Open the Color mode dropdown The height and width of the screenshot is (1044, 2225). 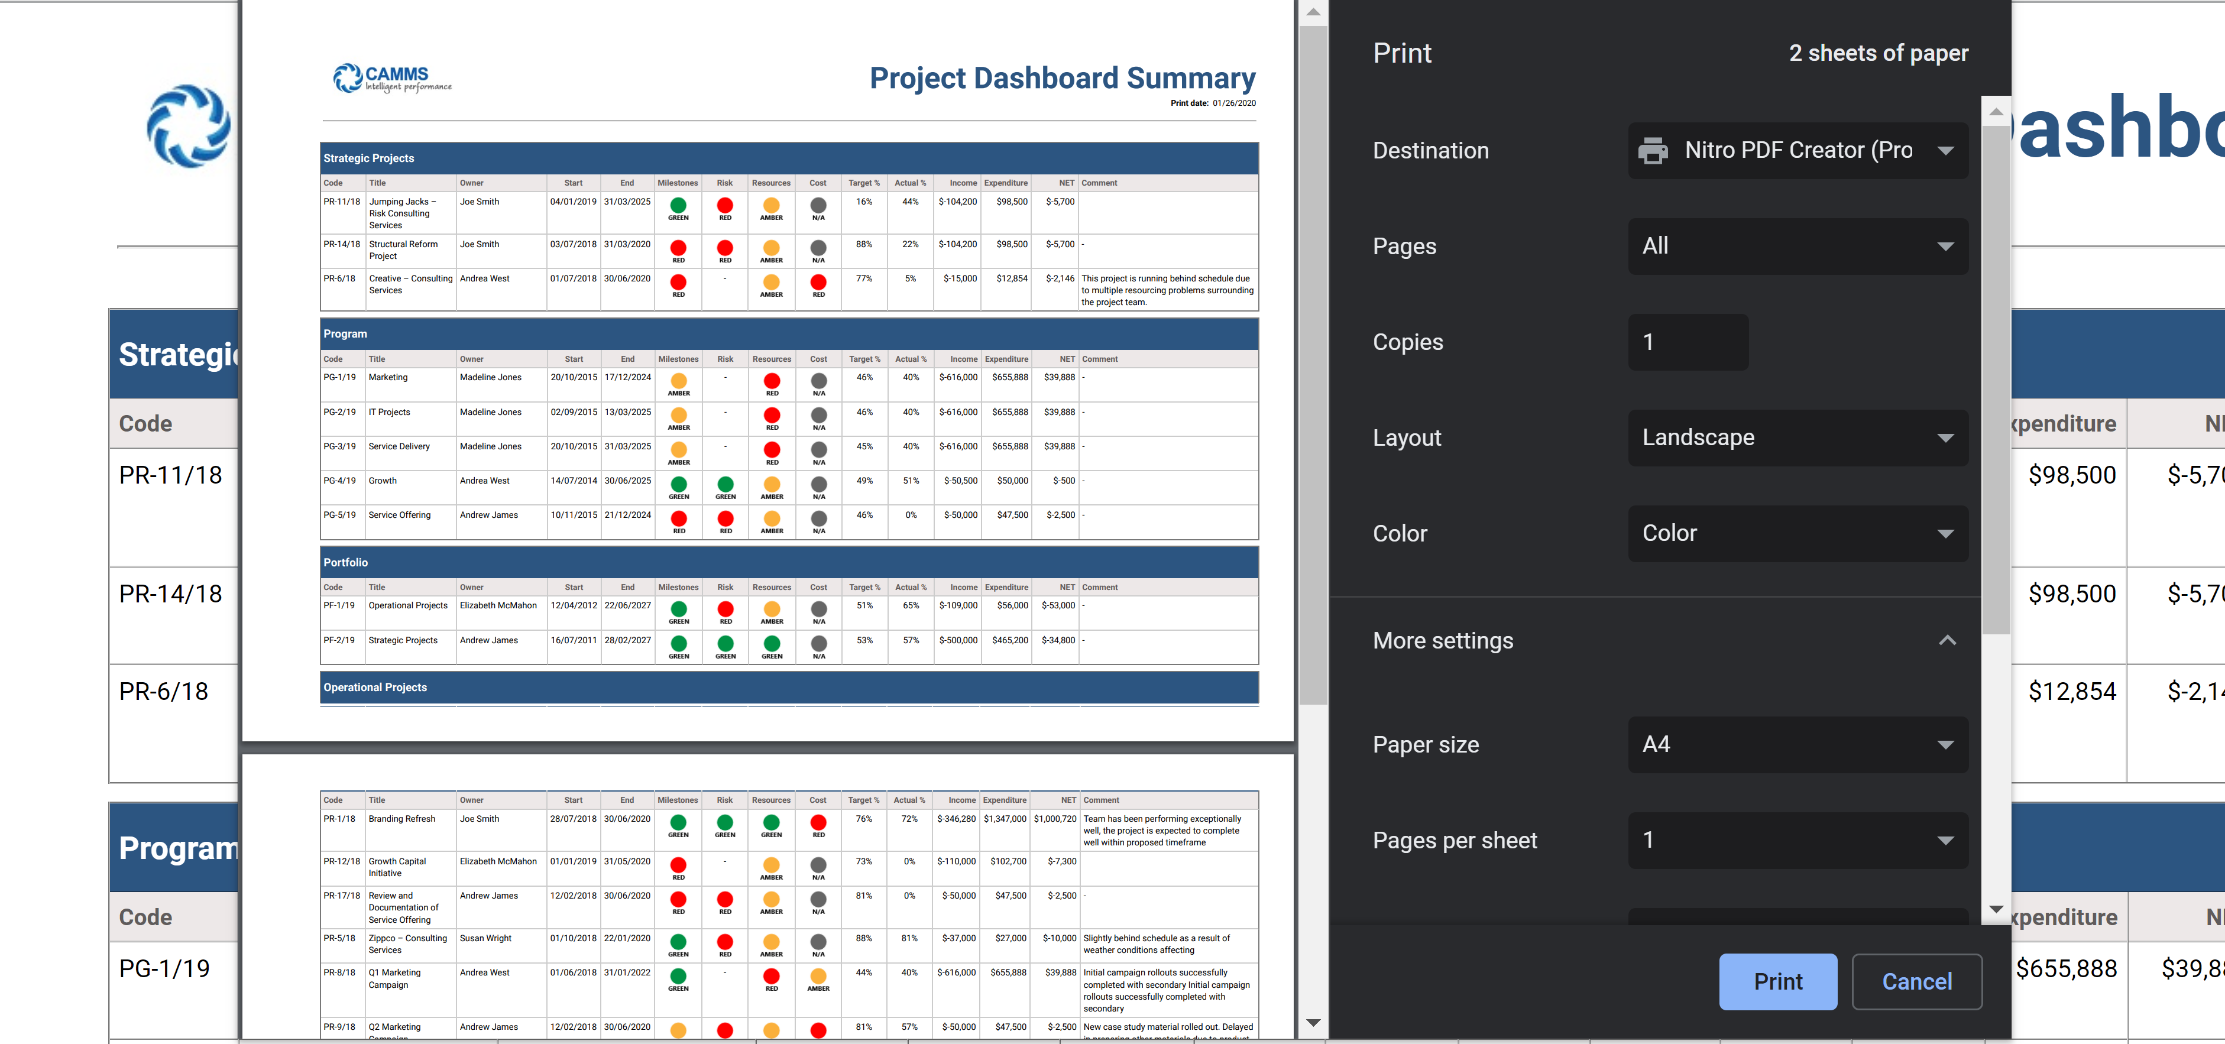tap(1798, 534)
